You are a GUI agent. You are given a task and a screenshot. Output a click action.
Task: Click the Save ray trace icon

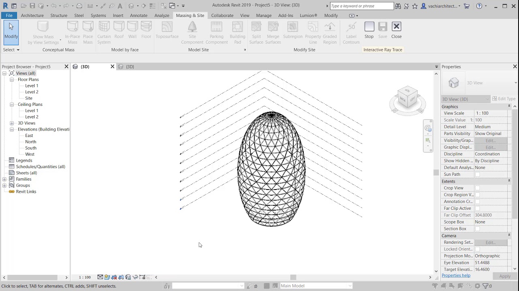(x=382, y=31)
